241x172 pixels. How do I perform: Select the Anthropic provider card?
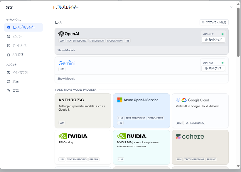(x=83, y=111)
